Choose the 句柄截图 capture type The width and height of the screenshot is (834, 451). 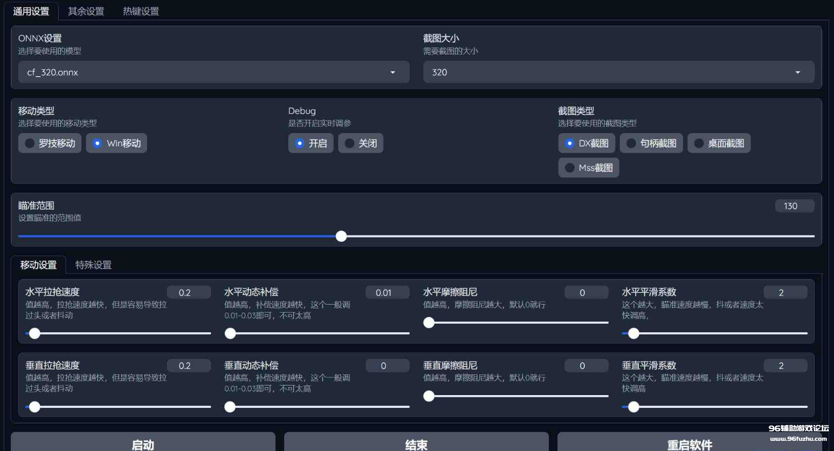[651, 143]
